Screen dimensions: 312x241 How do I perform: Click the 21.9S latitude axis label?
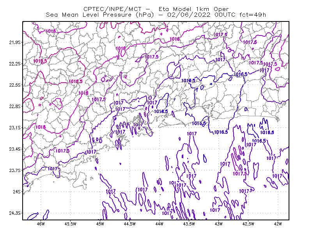click(14, 43)
